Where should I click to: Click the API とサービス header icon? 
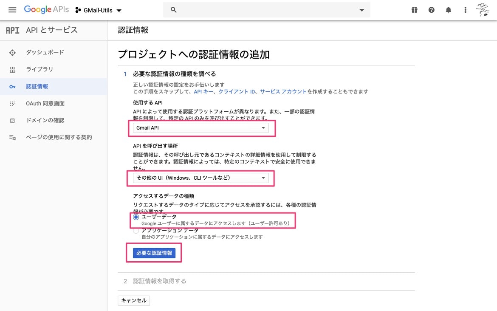pos(13,30)
